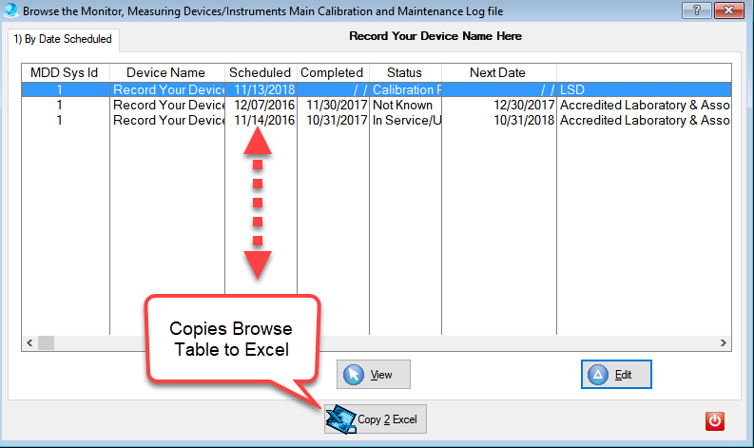
Task: Click the Completed column header
Action: click(x=332, y=72)
